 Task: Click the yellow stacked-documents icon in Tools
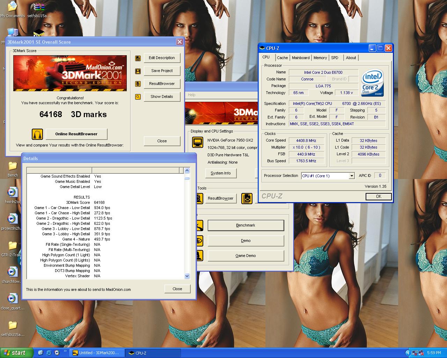(247, 198)
